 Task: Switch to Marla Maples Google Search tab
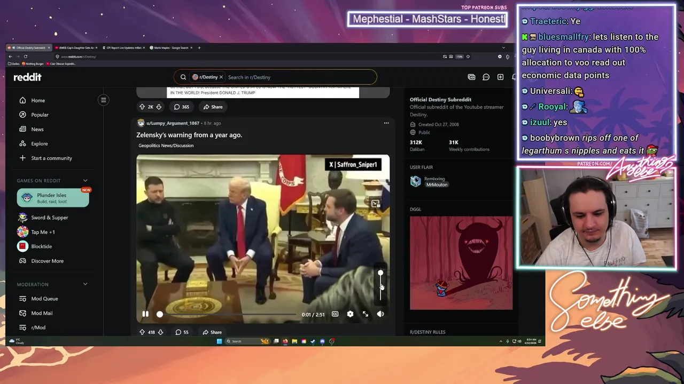click(x=170, y=47)
